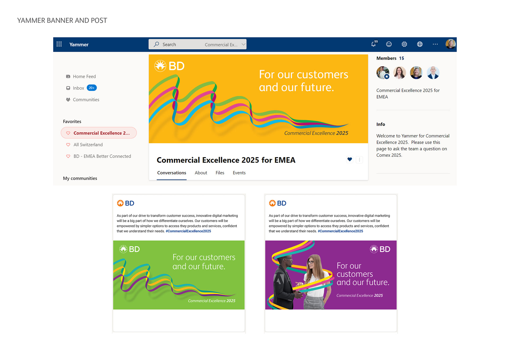Screen dimensions: 510x360
Task: Open the user profile avatar
Action: coord(450,44)
